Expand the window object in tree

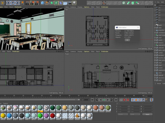coord(155,55)
